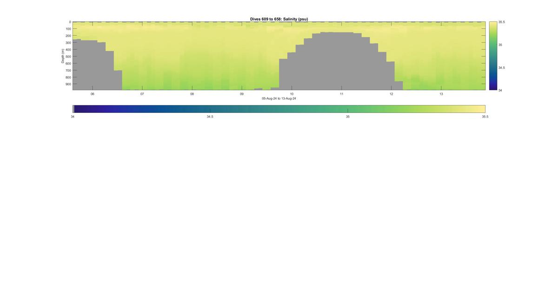
Task: Click the horizontal salinity colorbar below the plot
Action: [x=279, y=109]
